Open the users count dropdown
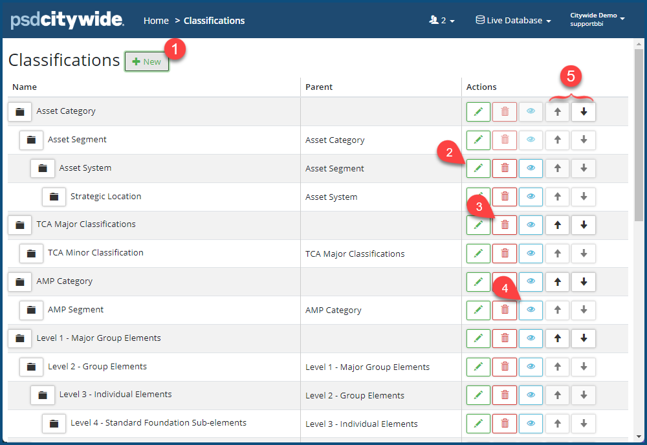Viewport: 647px width, 445px height. tap(442, 20)
